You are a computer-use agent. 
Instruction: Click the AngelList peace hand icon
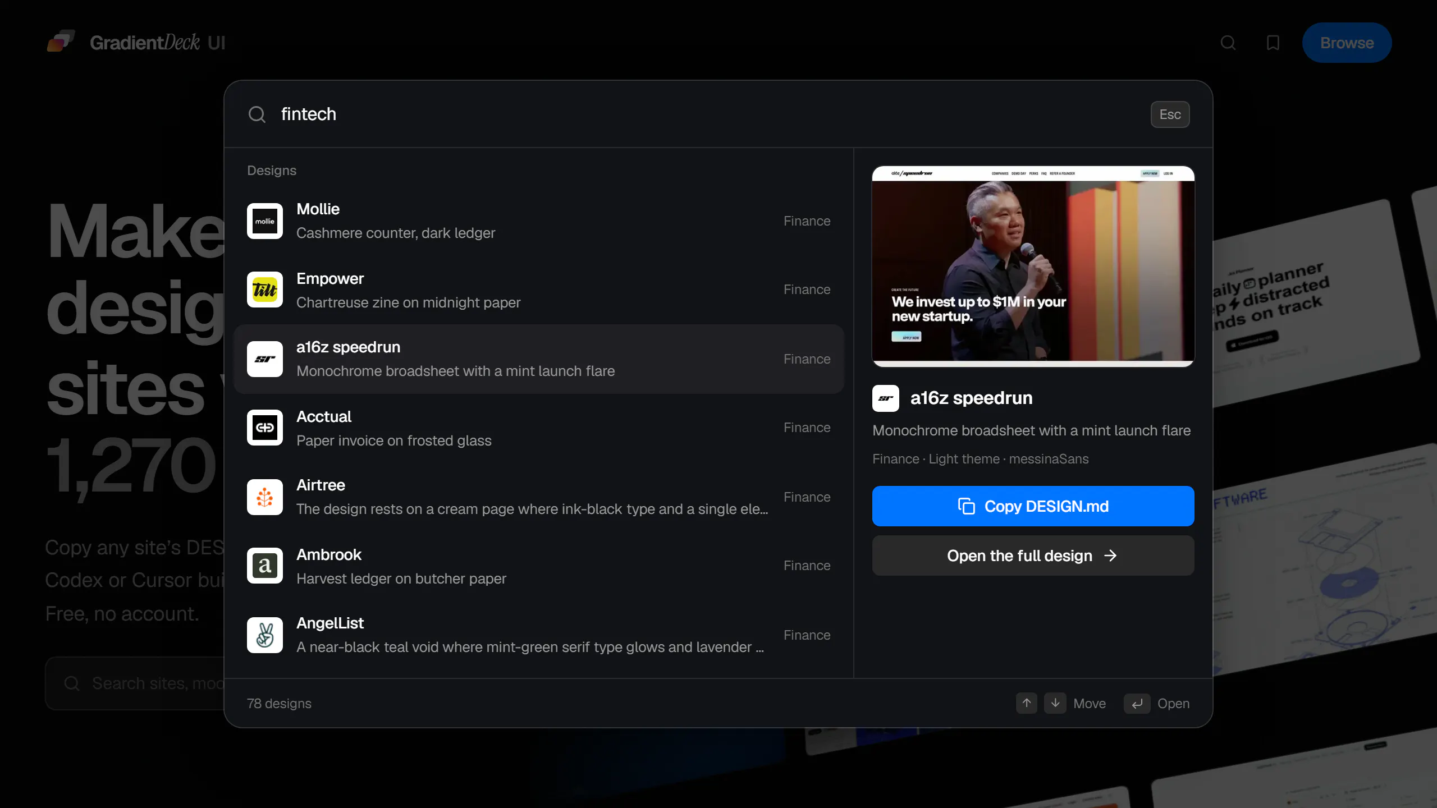click(265, 635)
